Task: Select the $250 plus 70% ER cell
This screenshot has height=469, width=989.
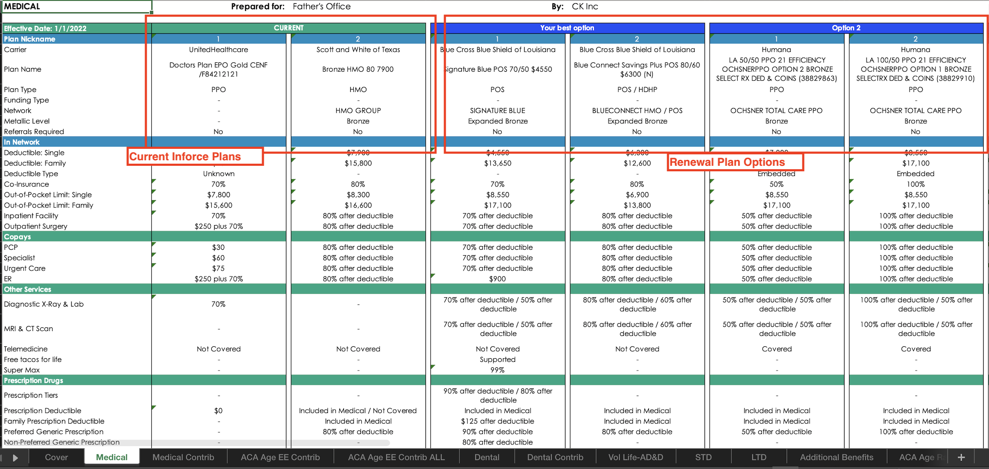Action: (218, 279)
